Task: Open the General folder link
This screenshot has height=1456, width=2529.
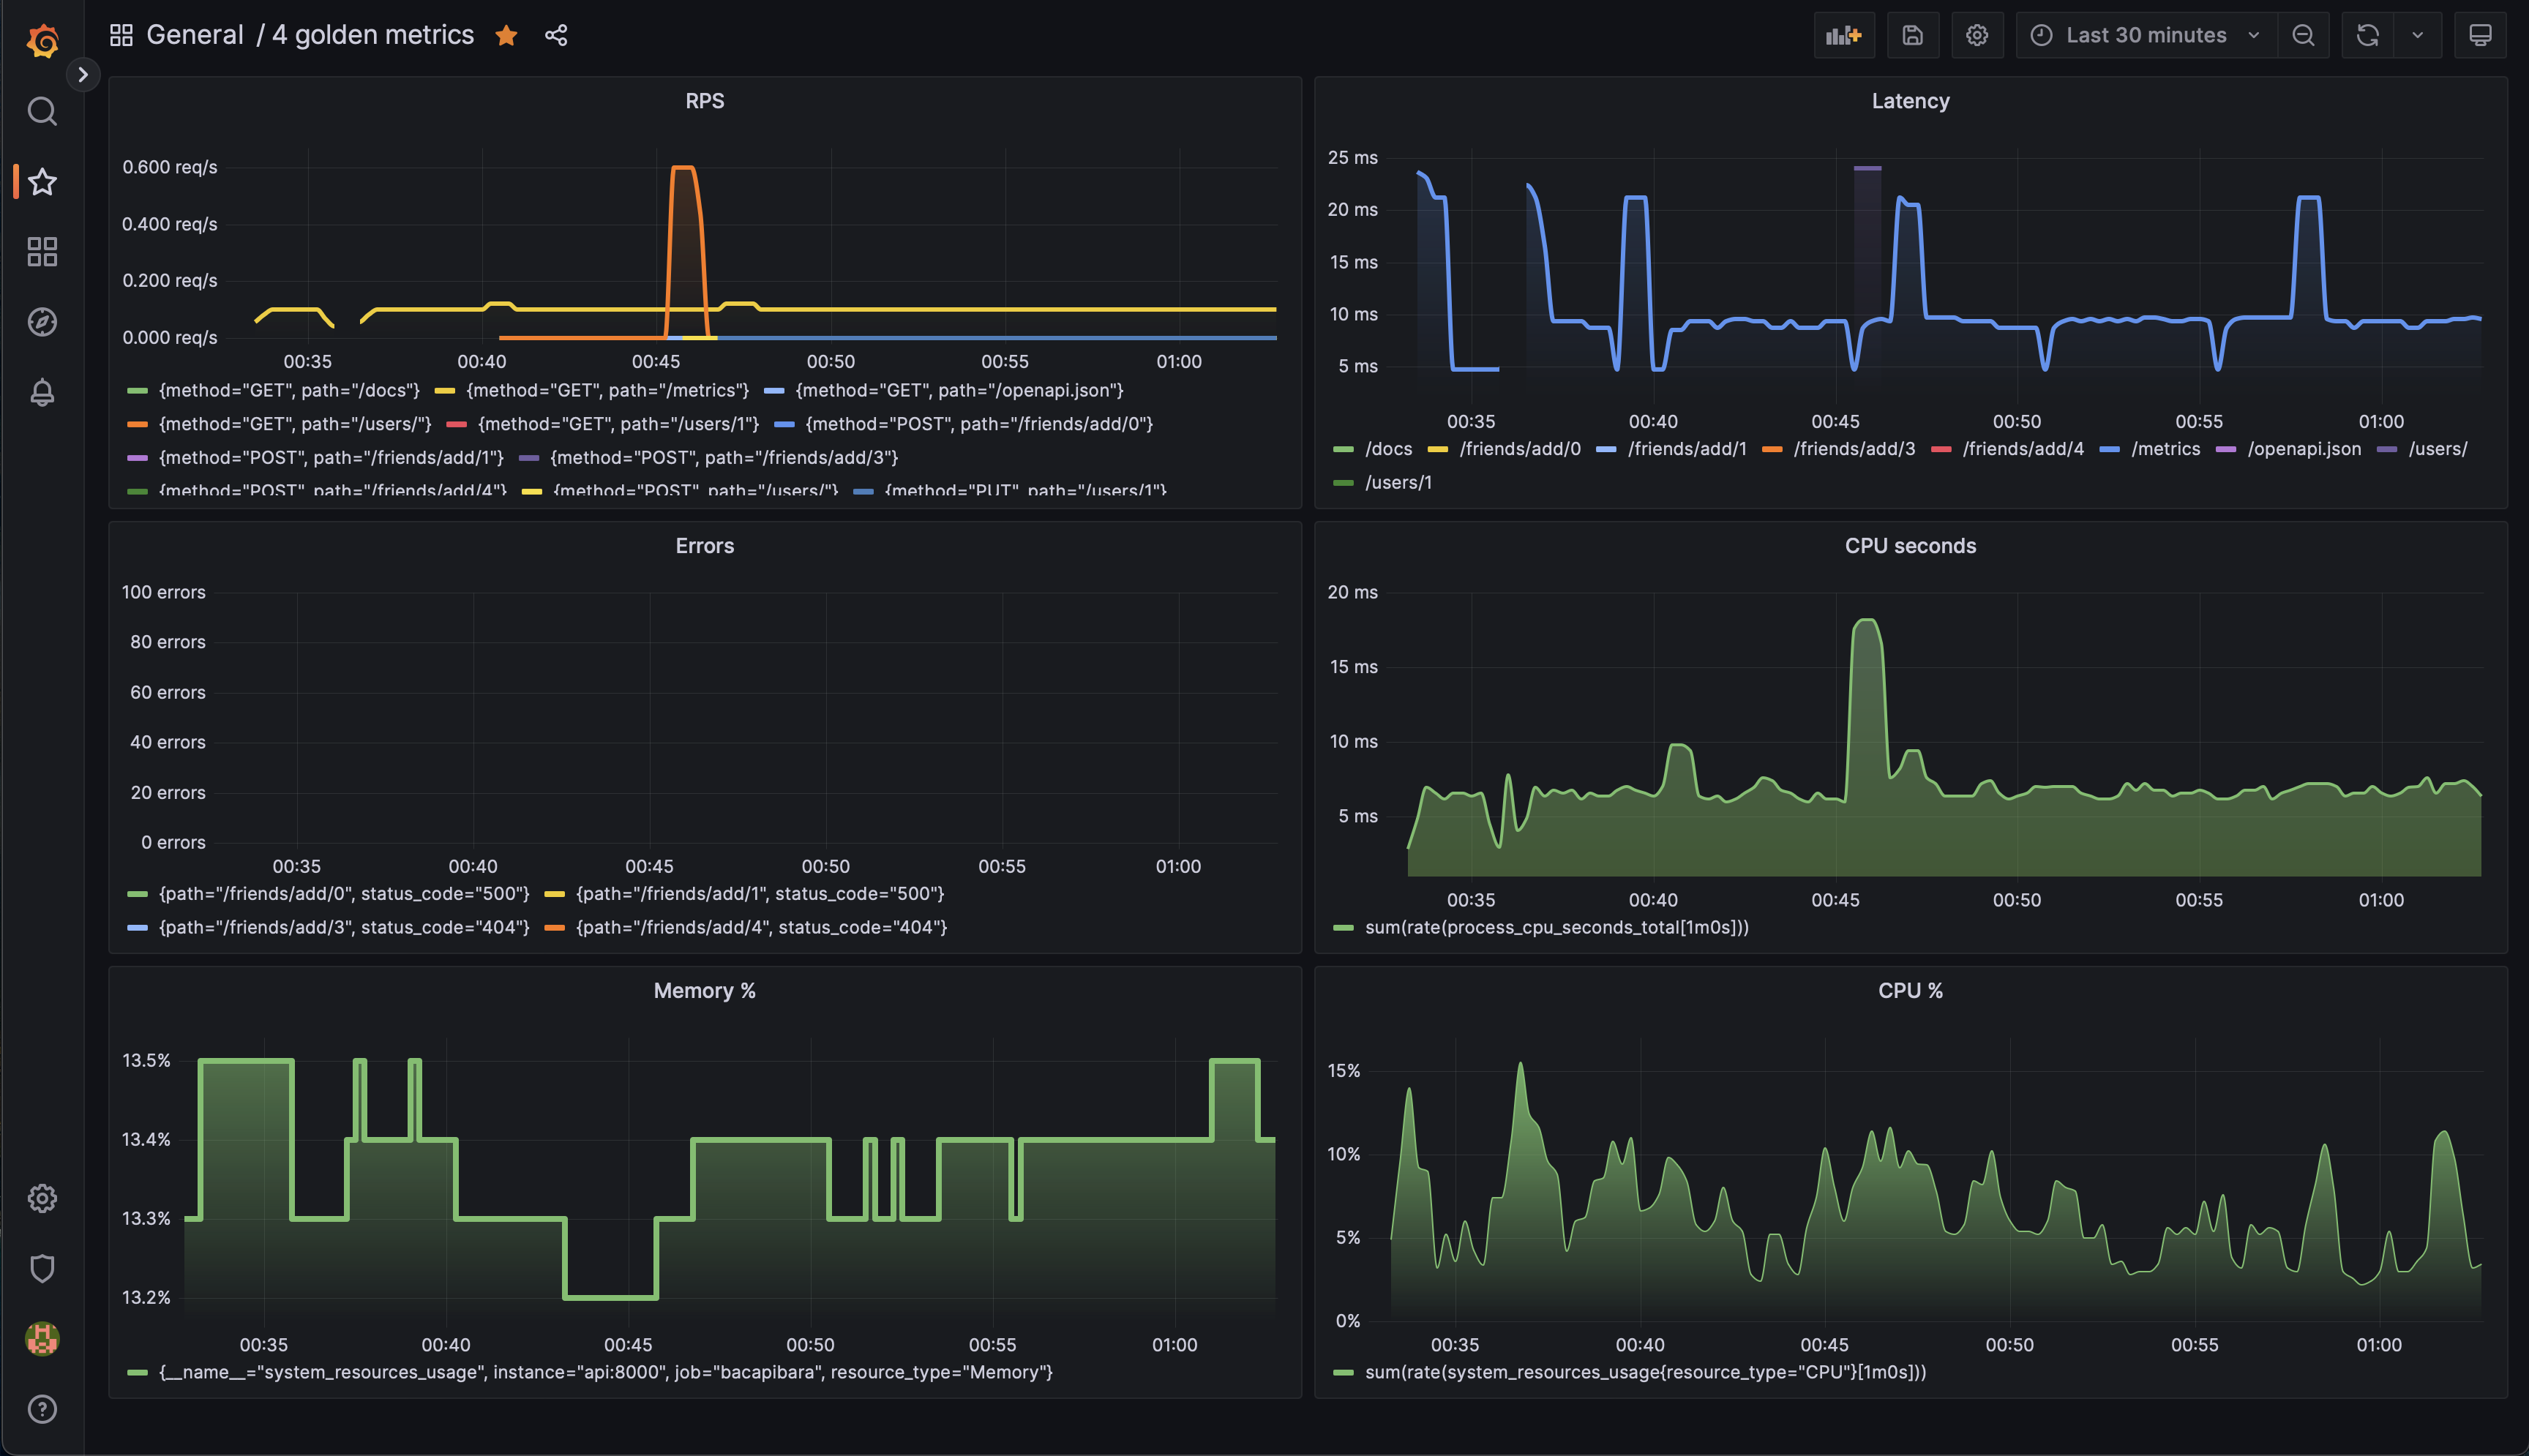Action: tap(195, 35)
